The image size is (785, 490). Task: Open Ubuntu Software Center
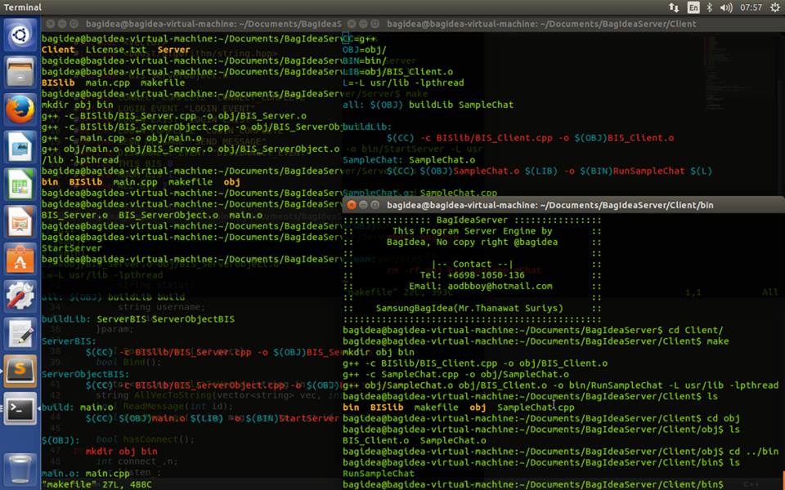pyautogui.click(x=20, y=260)
